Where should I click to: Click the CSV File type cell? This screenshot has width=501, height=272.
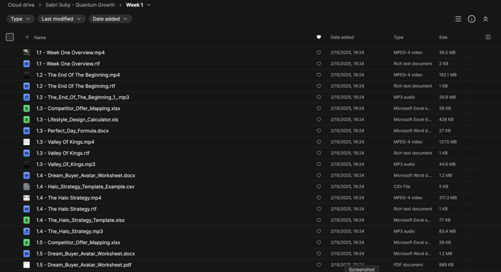(x=402, y=186)
